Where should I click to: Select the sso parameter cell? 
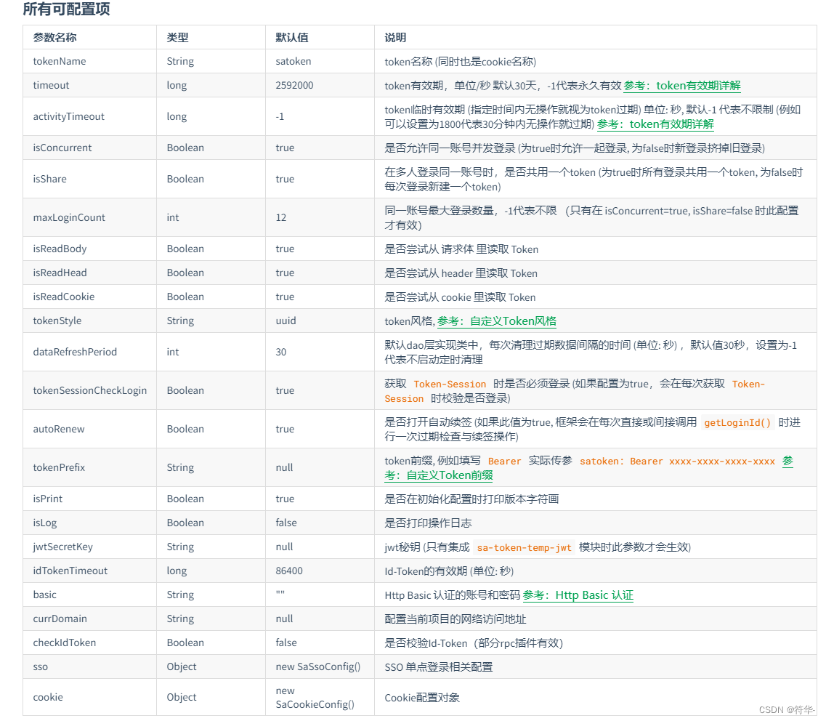[89, 666]
